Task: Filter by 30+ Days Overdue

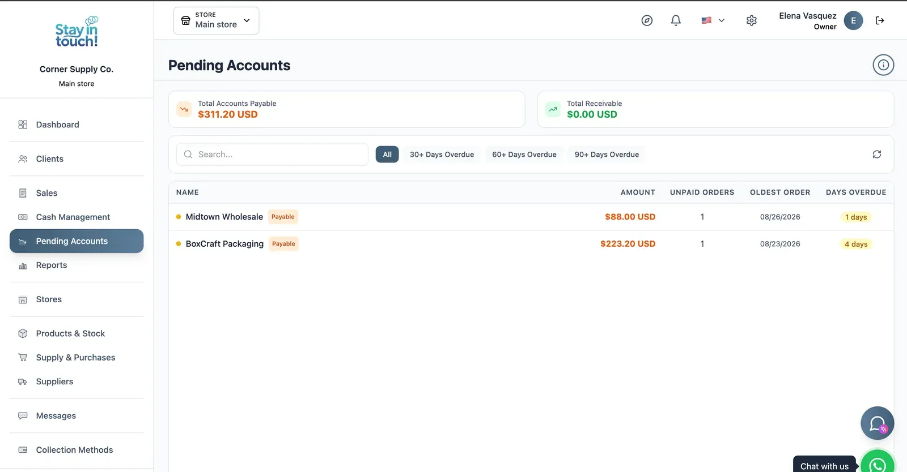Action: (x=442, y=155)
